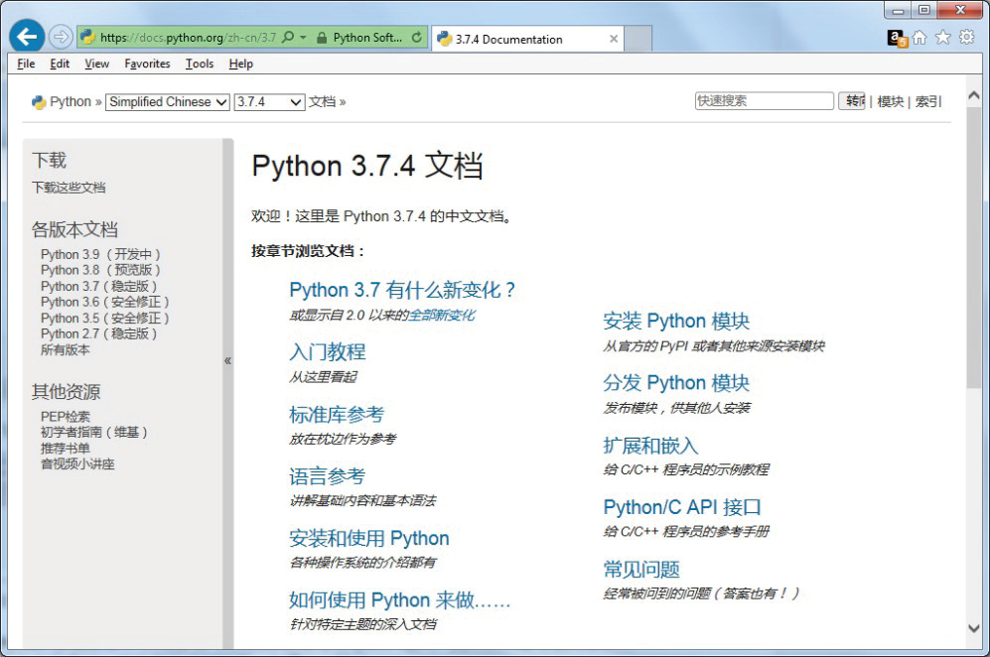This screenshot has height=657, width=990.
Task: Open PEP检索 link
Action: [x=65, y=417]
